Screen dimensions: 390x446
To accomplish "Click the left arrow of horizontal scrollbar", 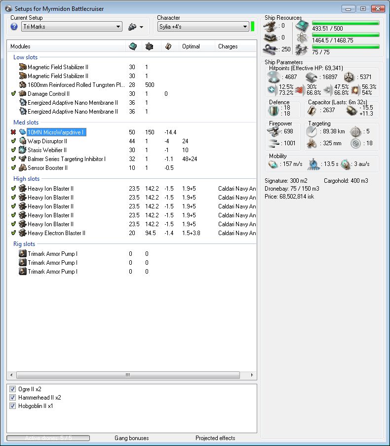I will pos(11,375).
